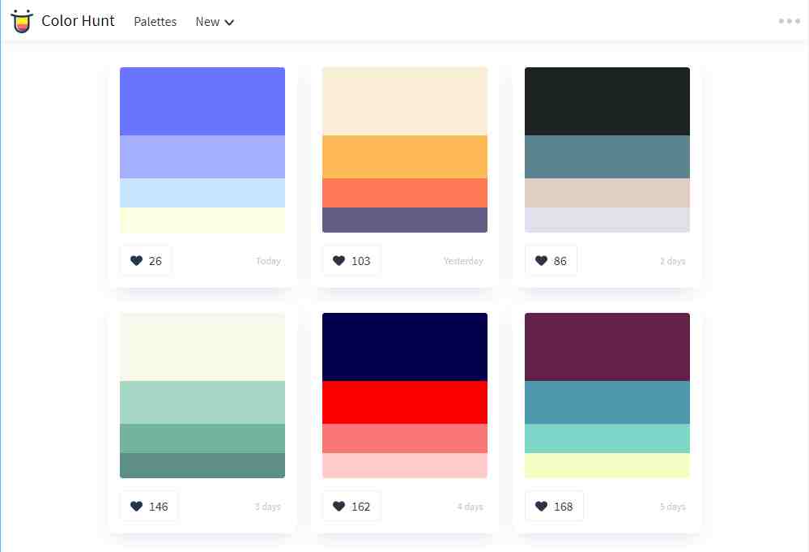
Task: Click the "2 days" date label
Action: point(673,261)
